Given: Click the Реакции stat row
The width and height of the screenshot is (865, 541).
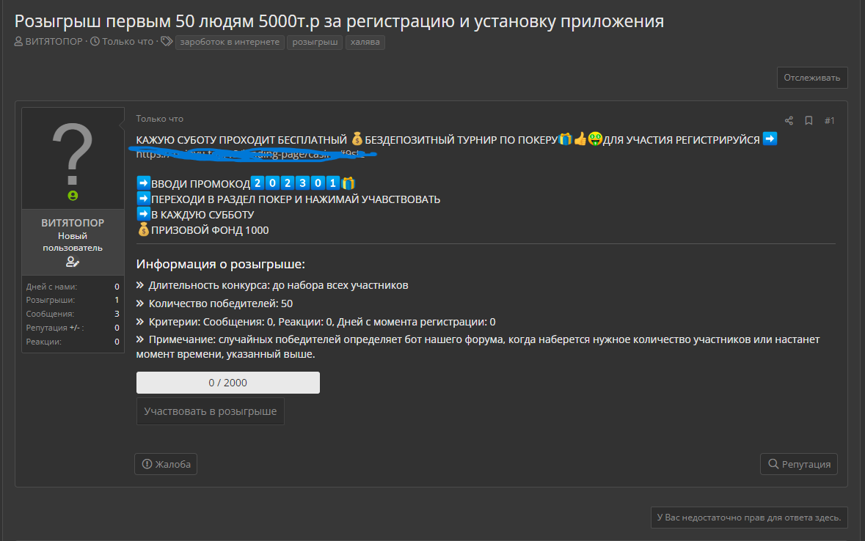Looking at the screenshot, I should (x=73, y=342).
